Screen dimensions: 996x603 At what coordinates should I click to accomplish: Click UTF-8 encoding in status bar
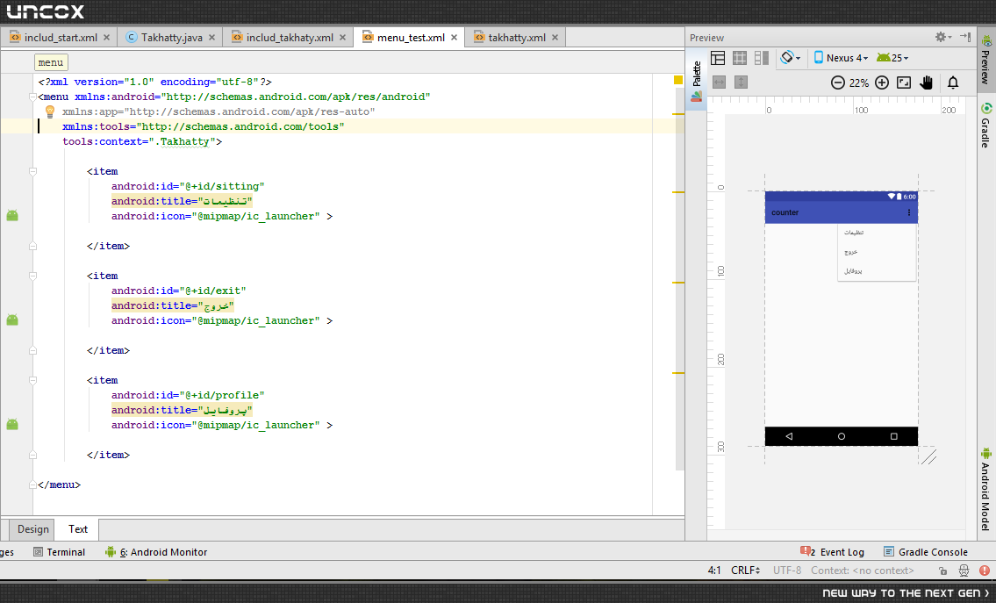tap(786, 571)
